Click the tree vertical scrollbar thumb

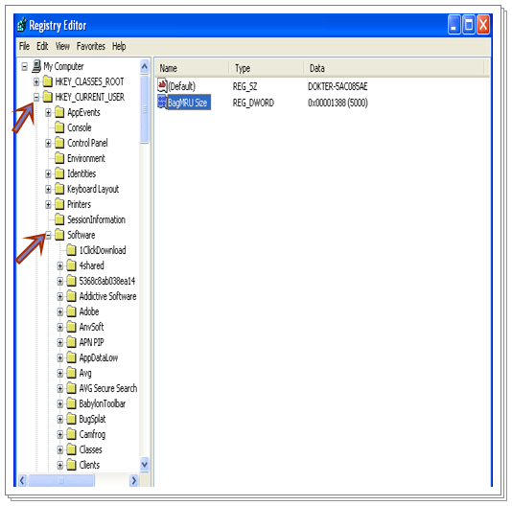coord(145,109)
